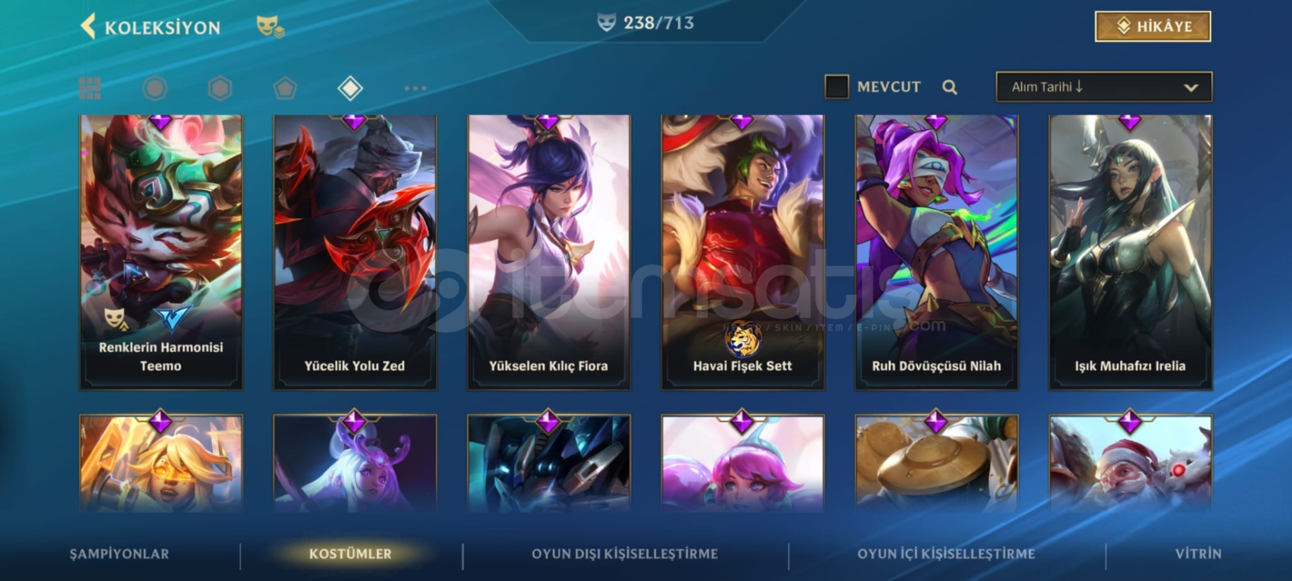Toggle the Mevcut checkbox
The width and height of the screenshot is (1292, 581).
click(836, 87)
